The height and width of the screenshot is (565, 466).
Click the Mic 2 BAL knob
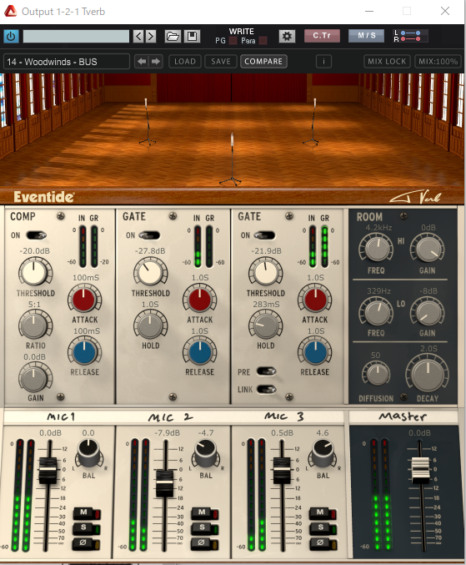point(205,451)
